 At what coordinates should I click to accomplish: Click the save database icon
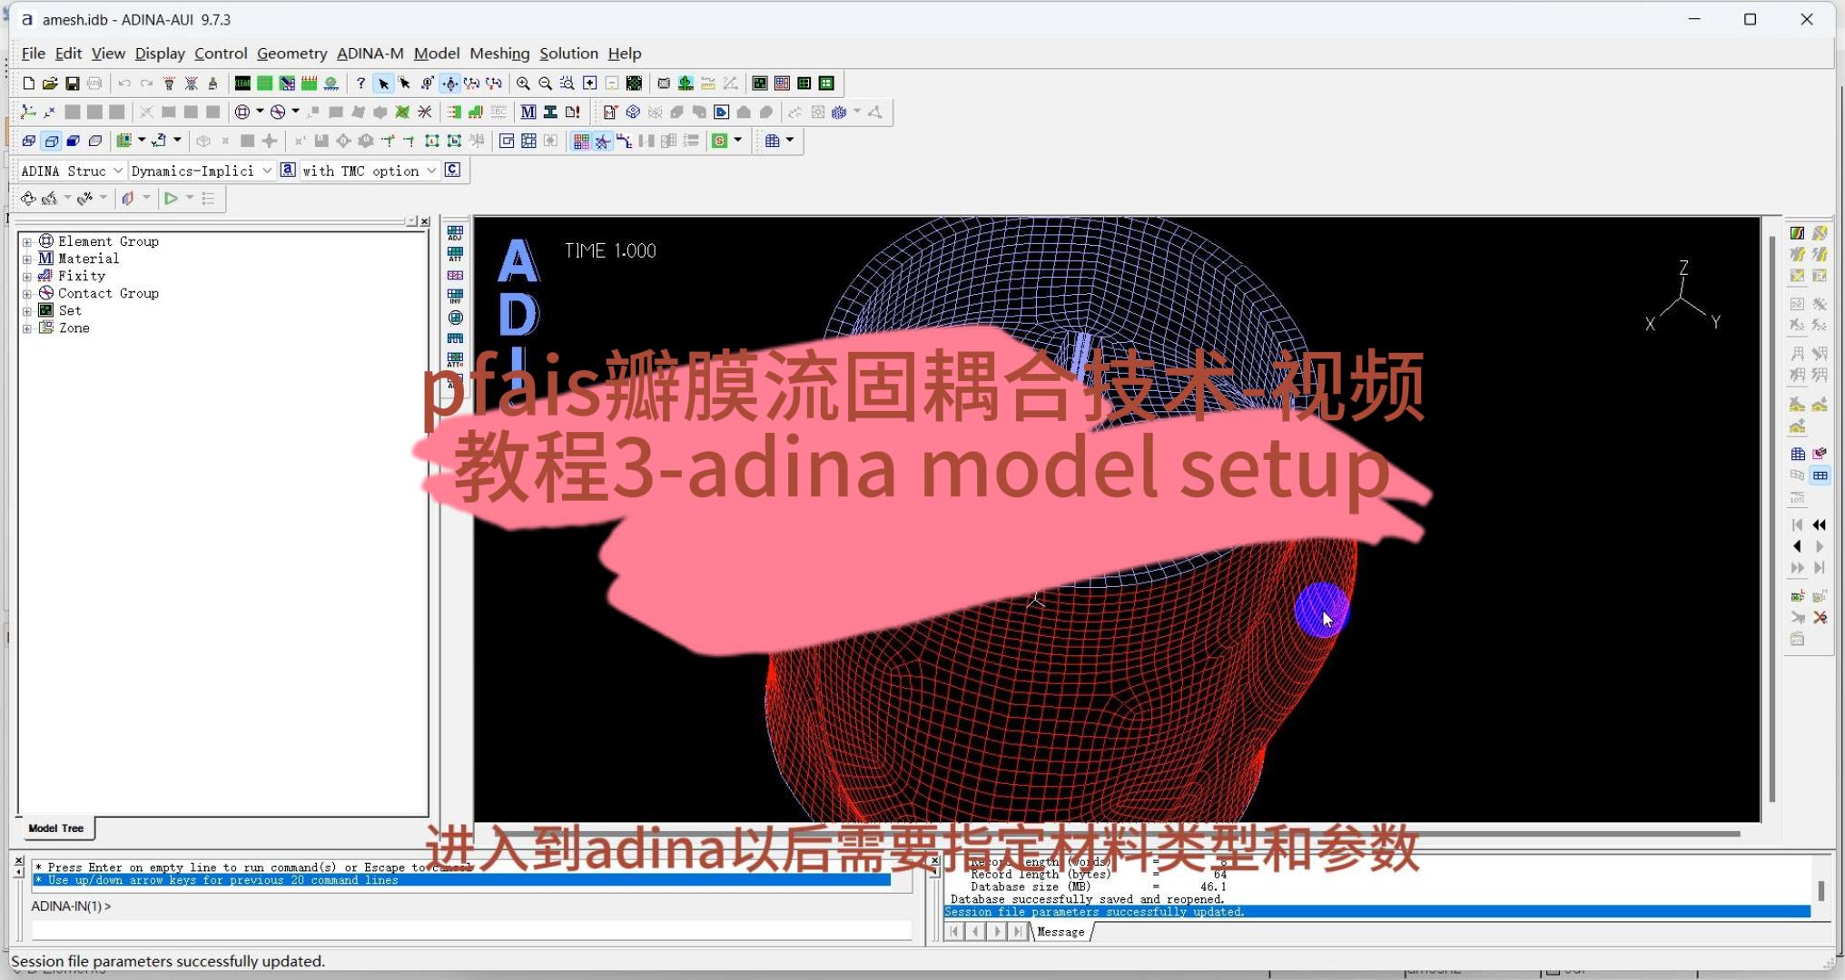tap(70, 82)
